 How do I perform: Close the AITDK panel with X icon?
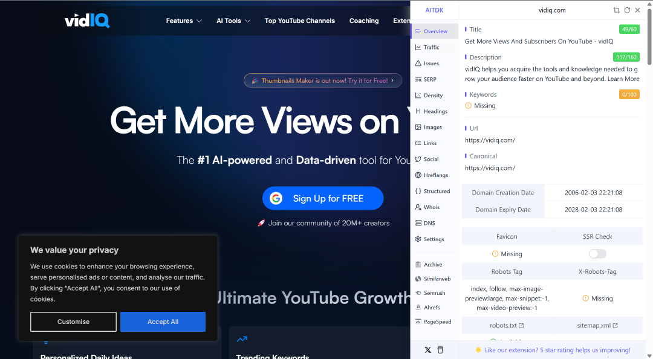pos(638,10)
